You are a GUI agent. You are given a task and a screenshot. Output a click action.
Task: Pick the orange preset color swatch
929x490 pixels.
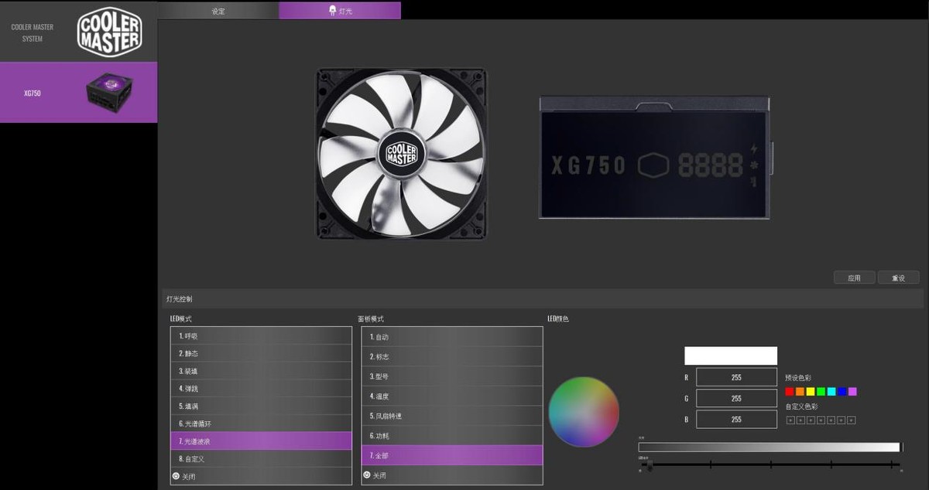click(800, 392)
